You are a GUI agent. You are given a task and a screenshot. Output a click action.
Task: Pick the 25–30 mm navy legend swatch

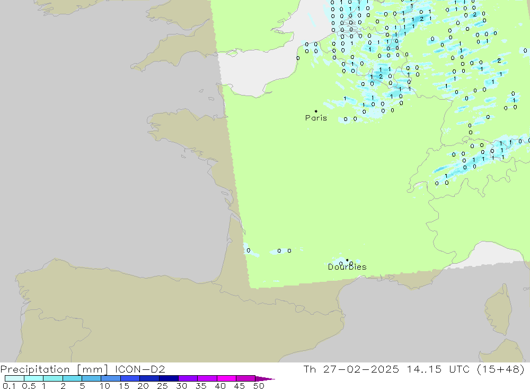coord(169,378)
